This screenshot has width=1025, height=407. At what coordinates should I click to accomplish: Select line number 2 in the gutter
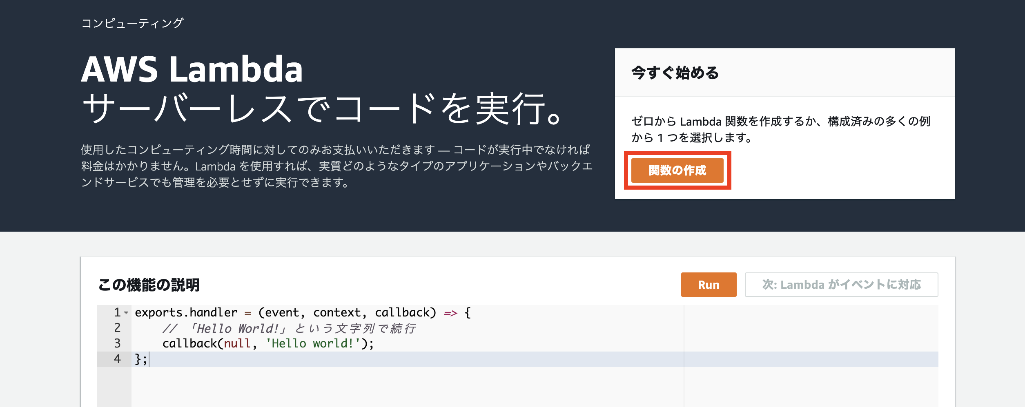pos(117,328)
